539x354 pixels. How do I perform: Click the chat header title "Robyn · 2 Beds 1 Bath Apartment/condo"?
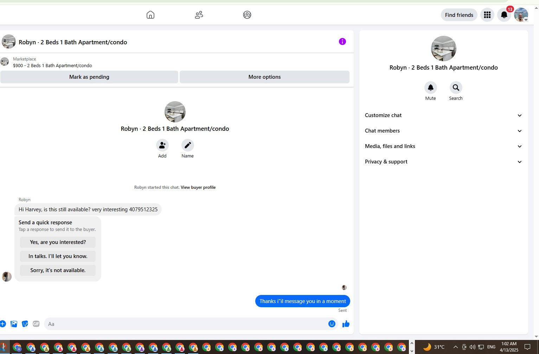pos(73,42)
